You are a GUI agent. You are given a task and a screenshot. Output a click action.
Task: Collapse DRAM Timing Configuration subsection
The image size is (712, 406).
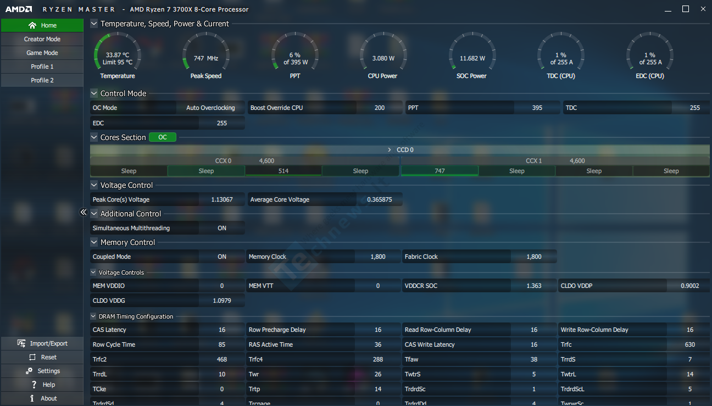click(93, 316)
